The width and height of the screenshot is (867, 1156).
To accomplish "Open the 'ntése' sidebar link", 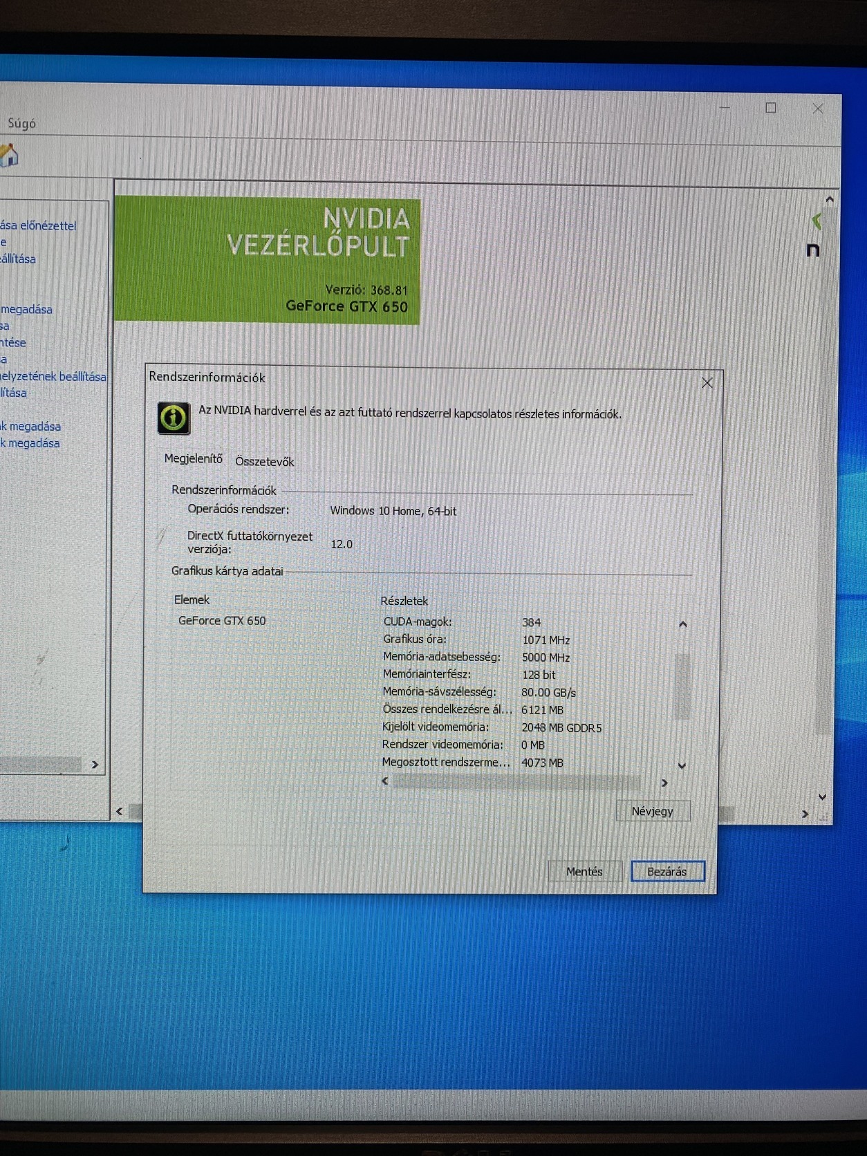I will tap(13, 342).
